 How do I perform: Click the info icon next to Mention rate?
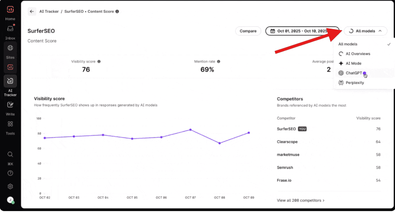pyautogui.click(x=219, y=61)
